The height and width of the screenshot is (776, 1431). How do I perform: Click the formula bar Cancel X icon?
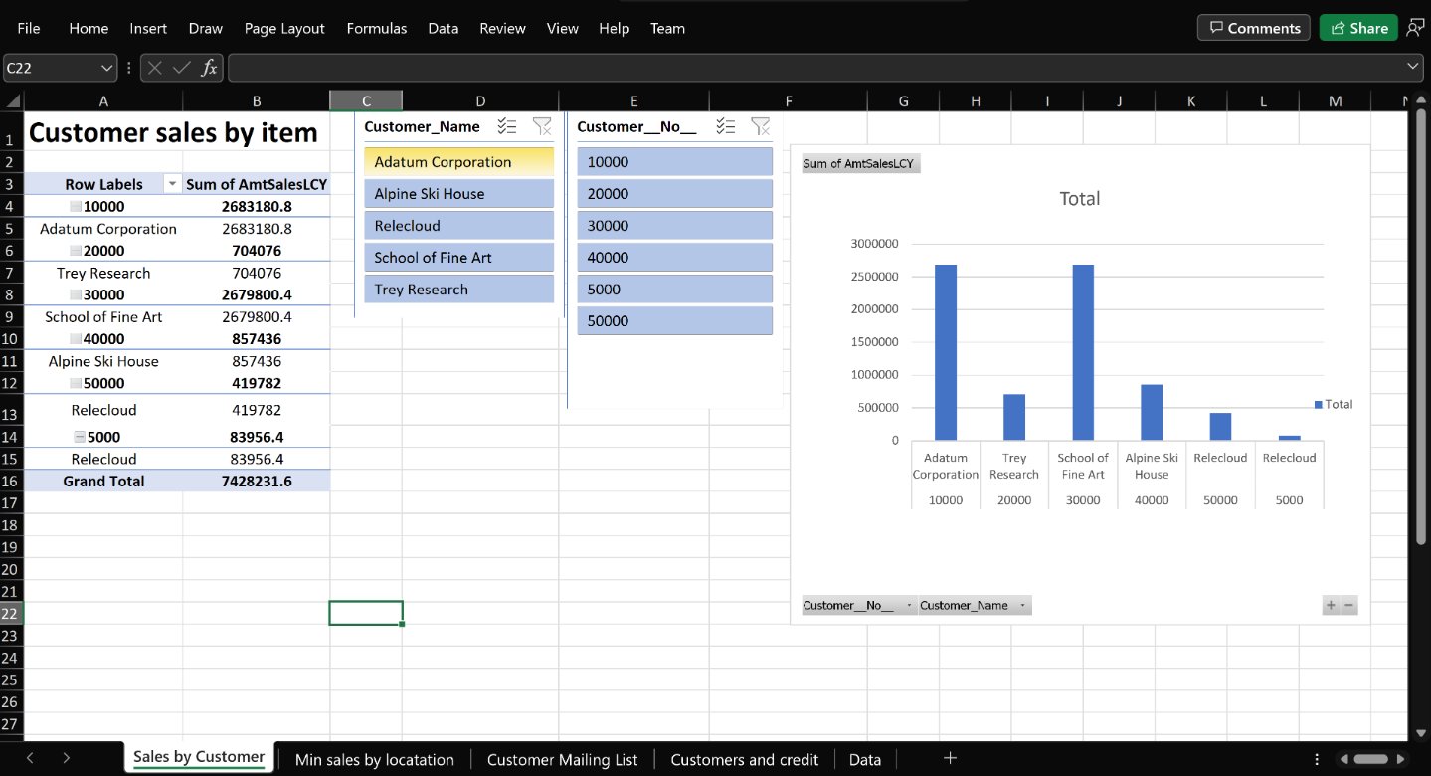[x=155, y=68]
